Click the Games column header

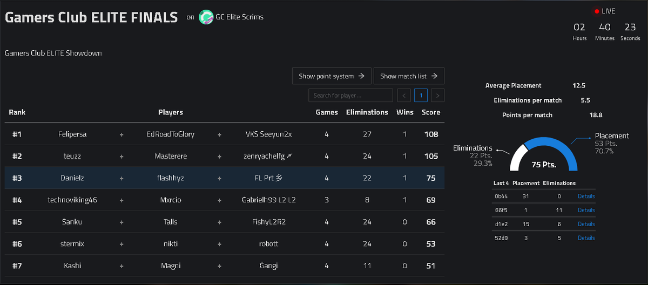tap(327, 112)
